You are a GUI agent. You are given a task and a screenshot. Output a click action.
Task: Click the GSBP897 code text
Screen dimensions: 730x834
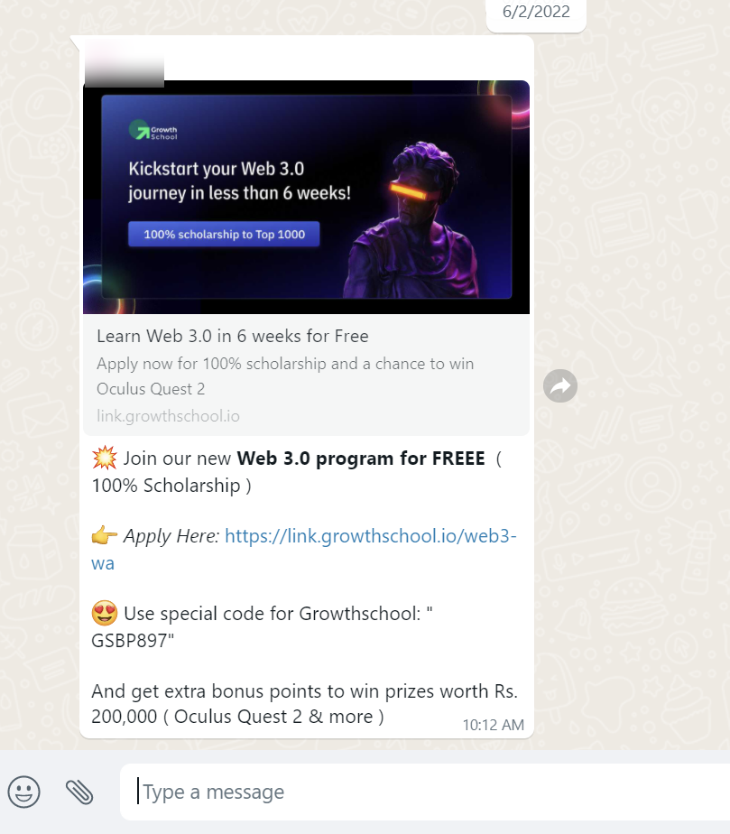130,641
